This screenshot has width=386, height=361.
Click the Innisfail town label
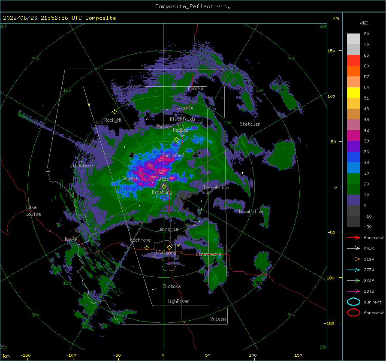coord(173,155)
